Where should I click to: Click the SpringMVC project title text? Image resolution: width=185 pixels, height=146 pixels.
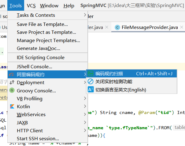93,5
